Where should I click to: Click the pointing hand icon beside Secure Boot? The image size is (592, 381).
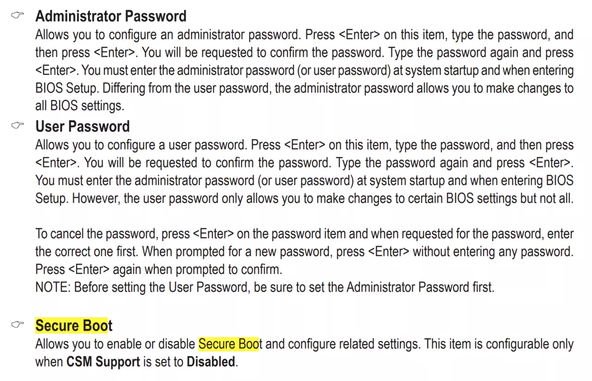point(18,325)
